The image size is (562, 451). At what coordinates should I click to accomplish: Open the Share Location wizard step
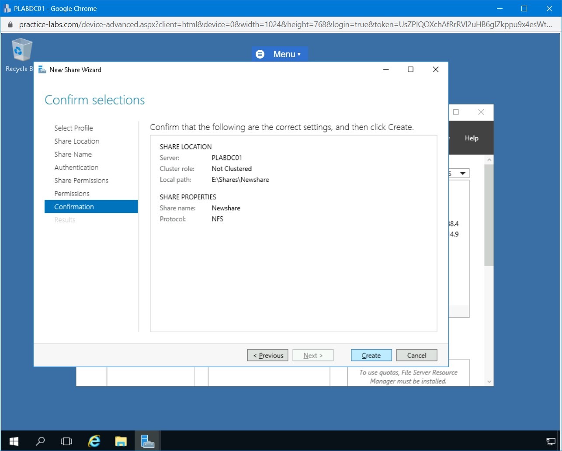point(76,141)
